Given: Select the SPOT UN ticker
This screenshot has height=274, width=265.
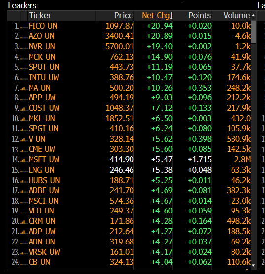Looking at the screenshot, I should [44, 67].
